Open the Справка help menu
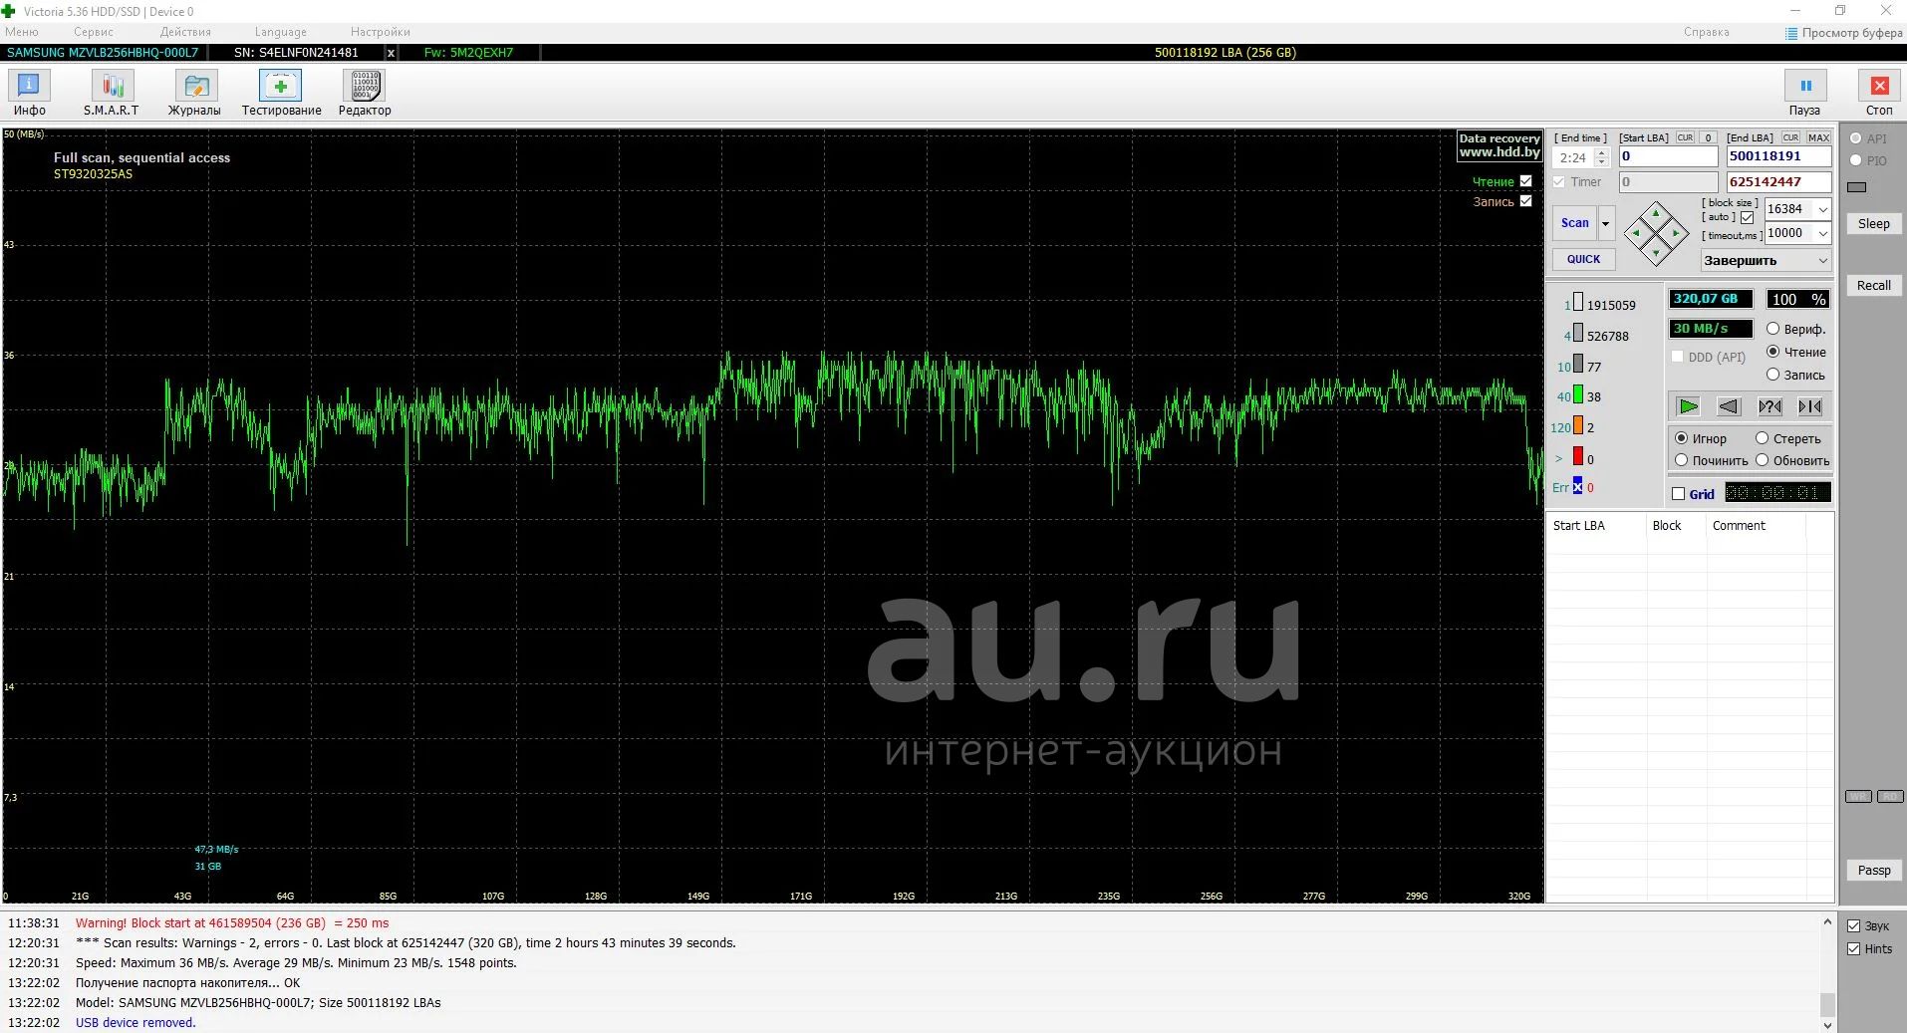The height and width of the screenshot is (1033, 1907). tap(1707, 32)
